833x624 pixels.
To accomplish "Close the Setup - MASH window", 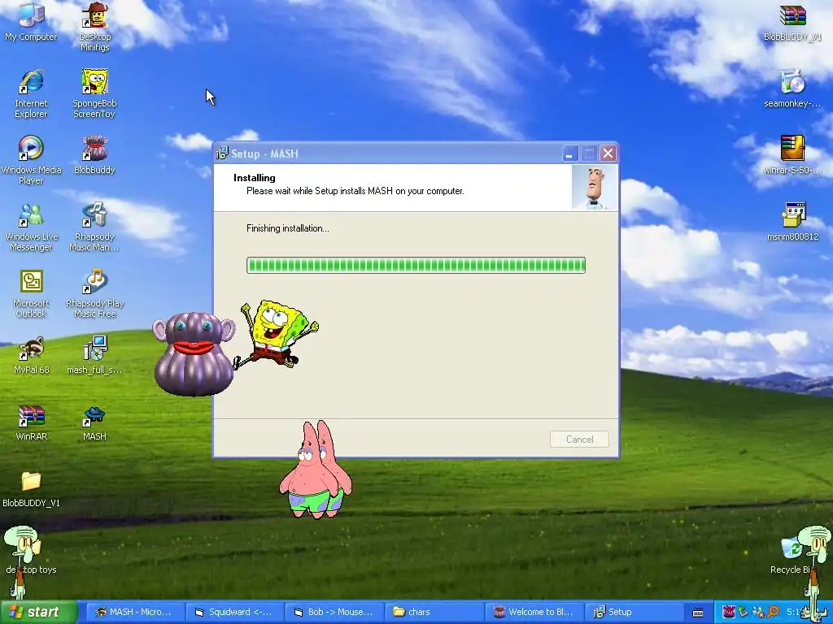I will 608,154.
